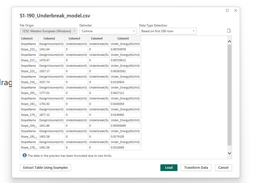Select the Column3 header
Viewport: 253px width, 183px height.
coord(77,39)
